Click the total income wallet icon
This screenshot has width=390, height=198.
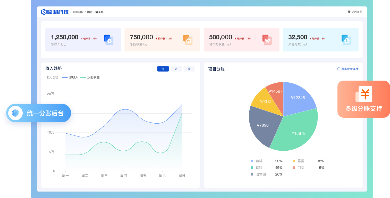click(x=109, y=40)
